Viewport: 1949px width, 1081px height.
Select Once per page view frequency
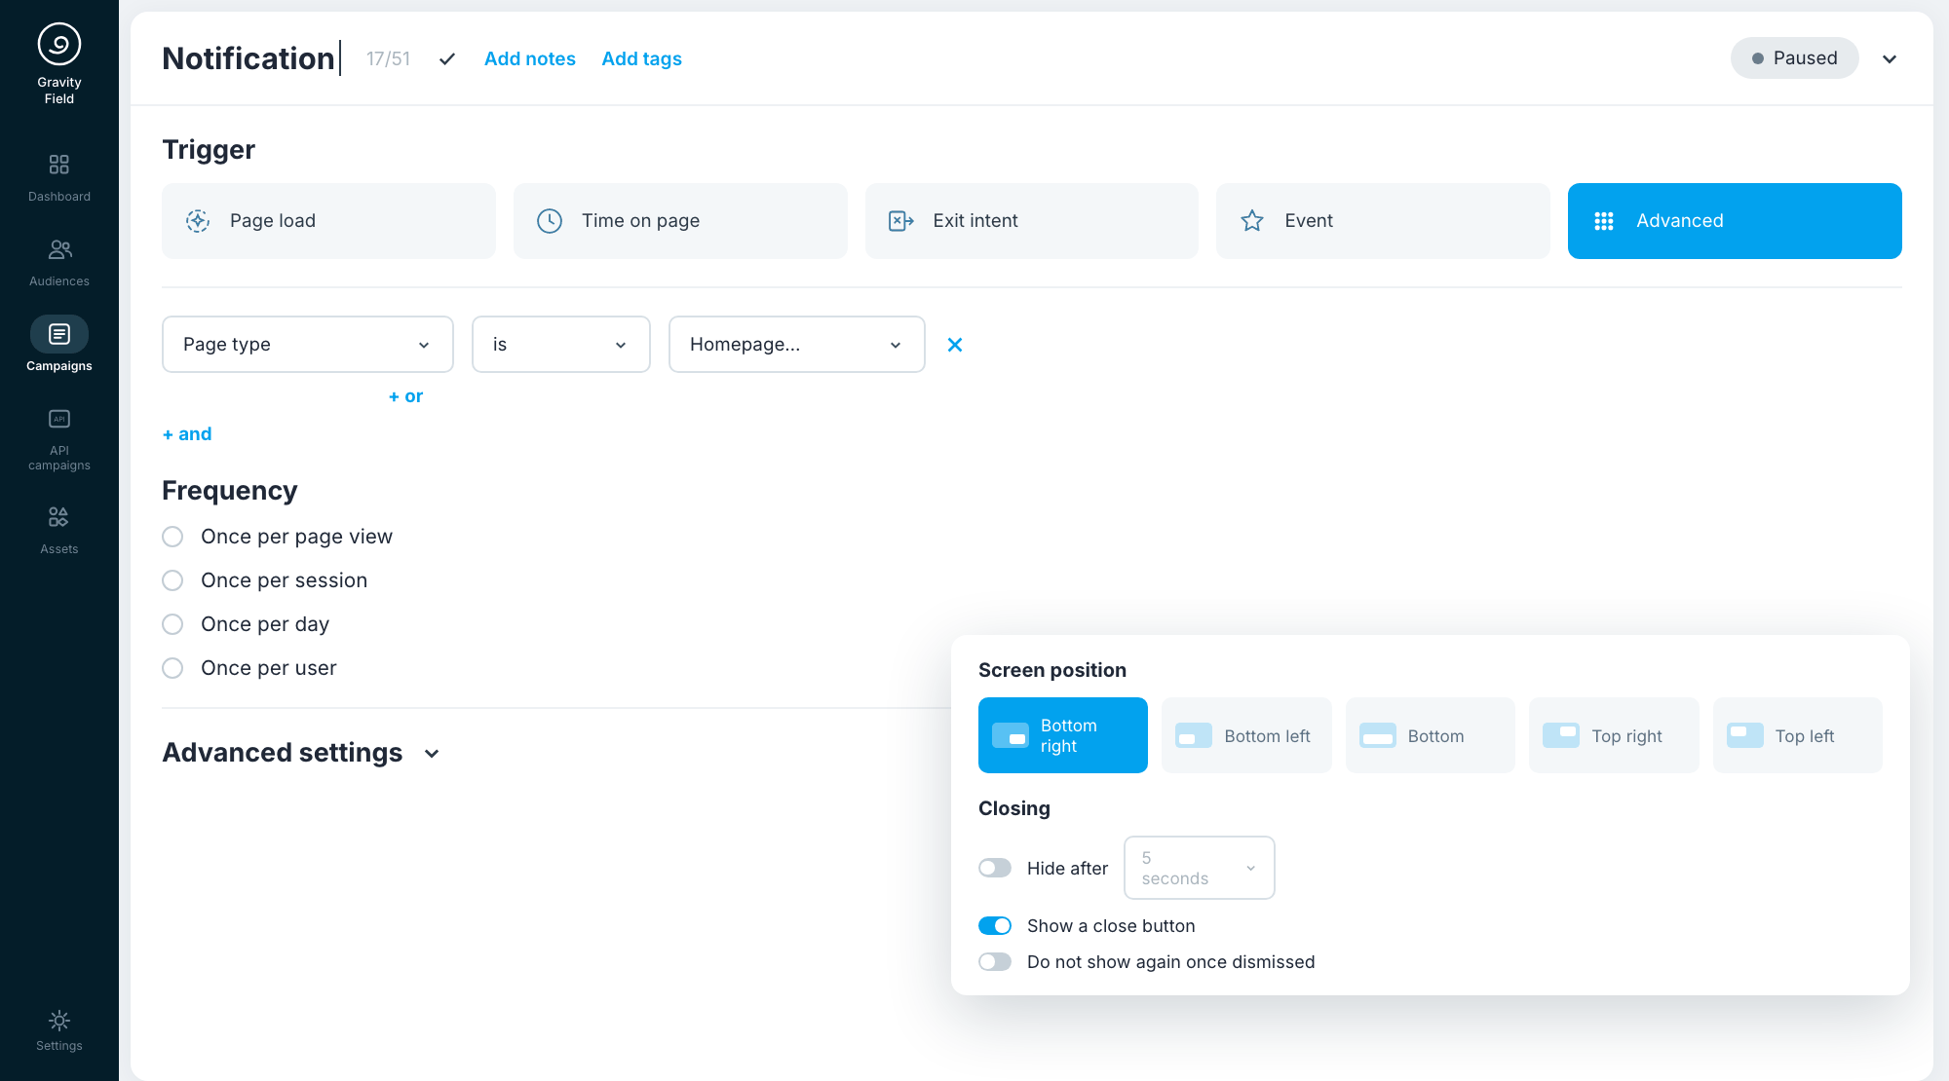tap(172, 537)
